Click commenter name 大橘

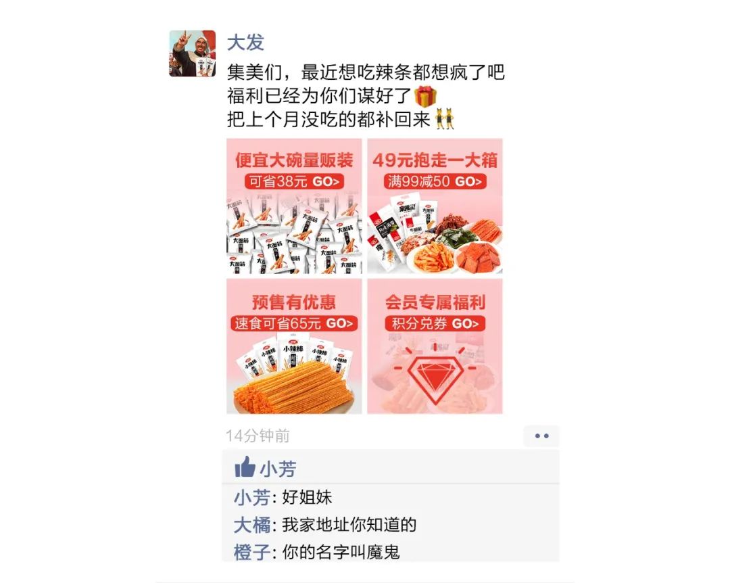tap(252, 526)
